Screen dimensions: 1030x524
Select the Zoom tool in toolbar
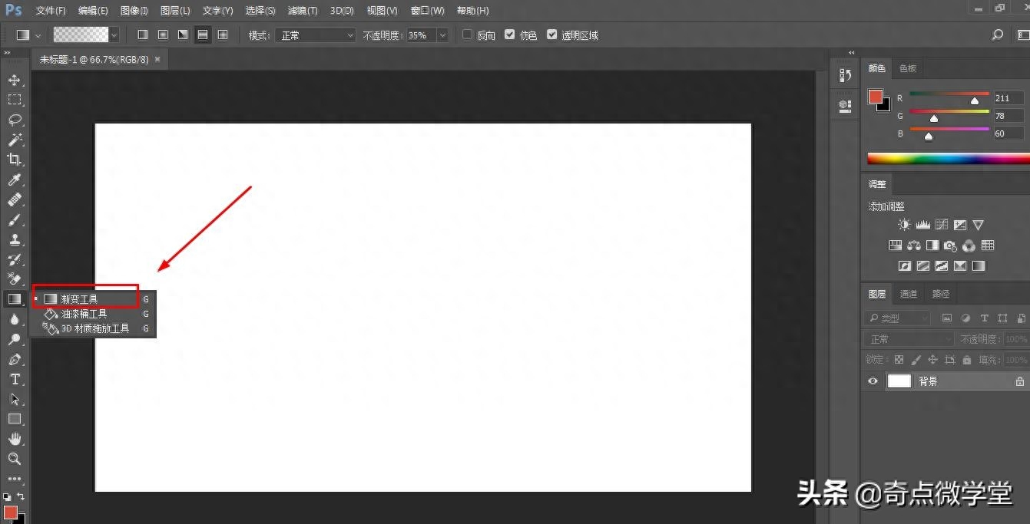coord(15,459)
